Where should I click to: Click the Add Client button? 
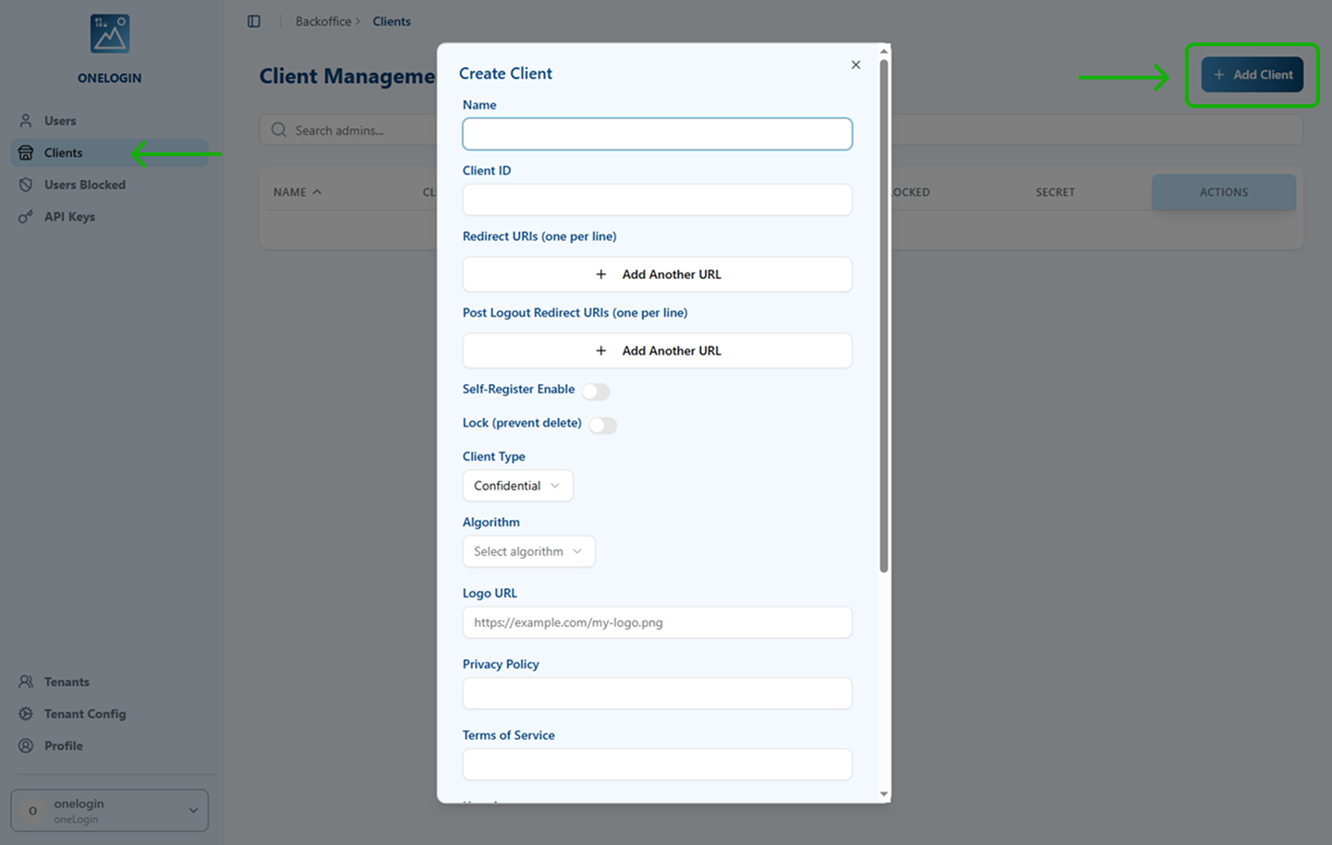[x=1252, y=76]
